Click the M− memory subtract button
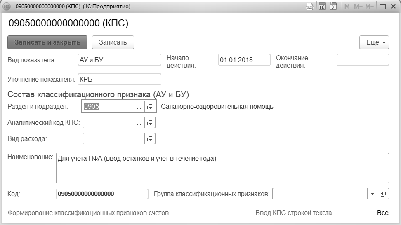 click(369, 7)
